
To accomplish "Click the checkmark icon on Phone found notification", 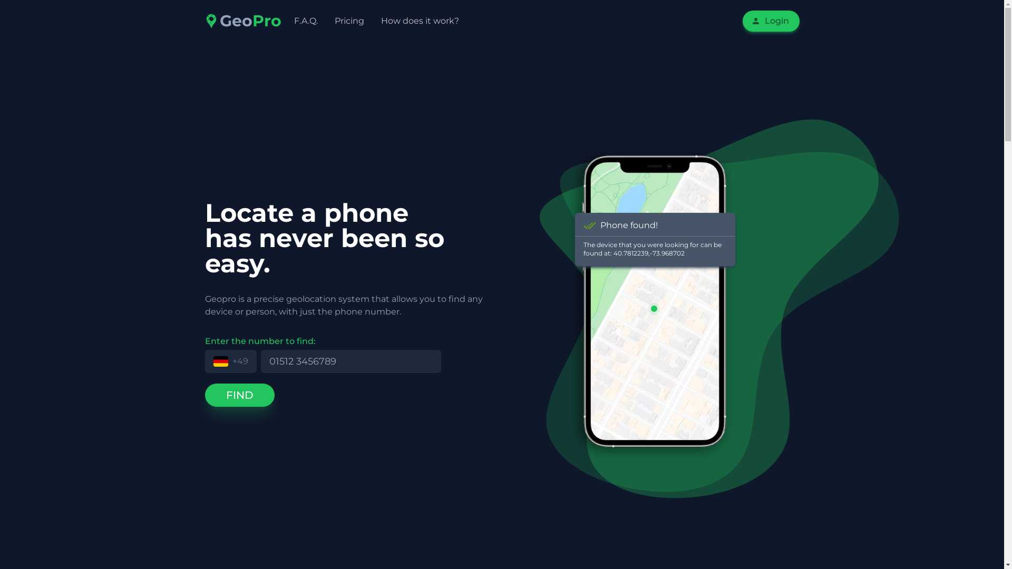I will (589, 224).
